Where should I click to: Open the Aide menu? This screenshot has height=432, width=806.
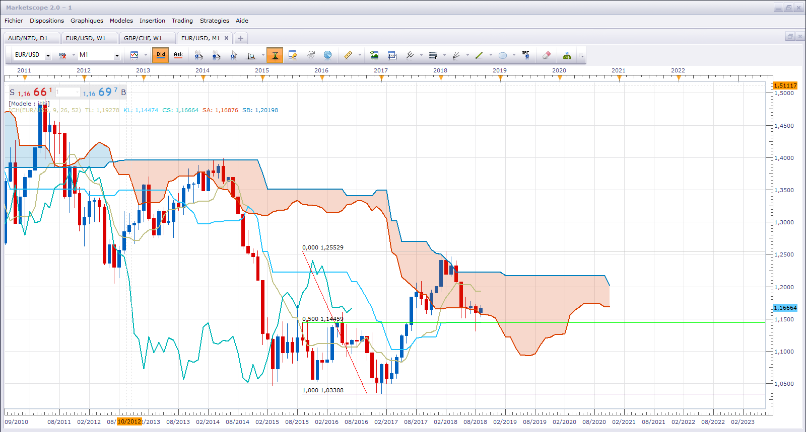pyautogui.click(x=242, y=21)
